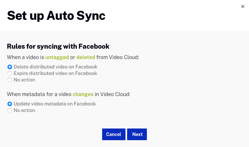Click the "When metadata for a video" text
This screenshot has height=147, width=249.
click(39, 94)
